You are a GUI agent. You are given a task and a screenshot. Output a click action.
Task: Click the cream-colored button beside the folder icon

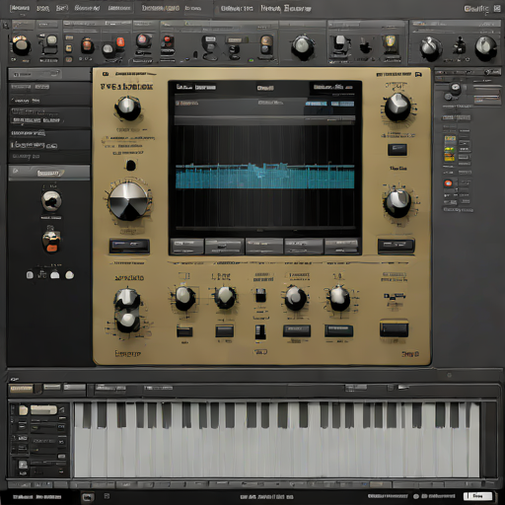43,409
